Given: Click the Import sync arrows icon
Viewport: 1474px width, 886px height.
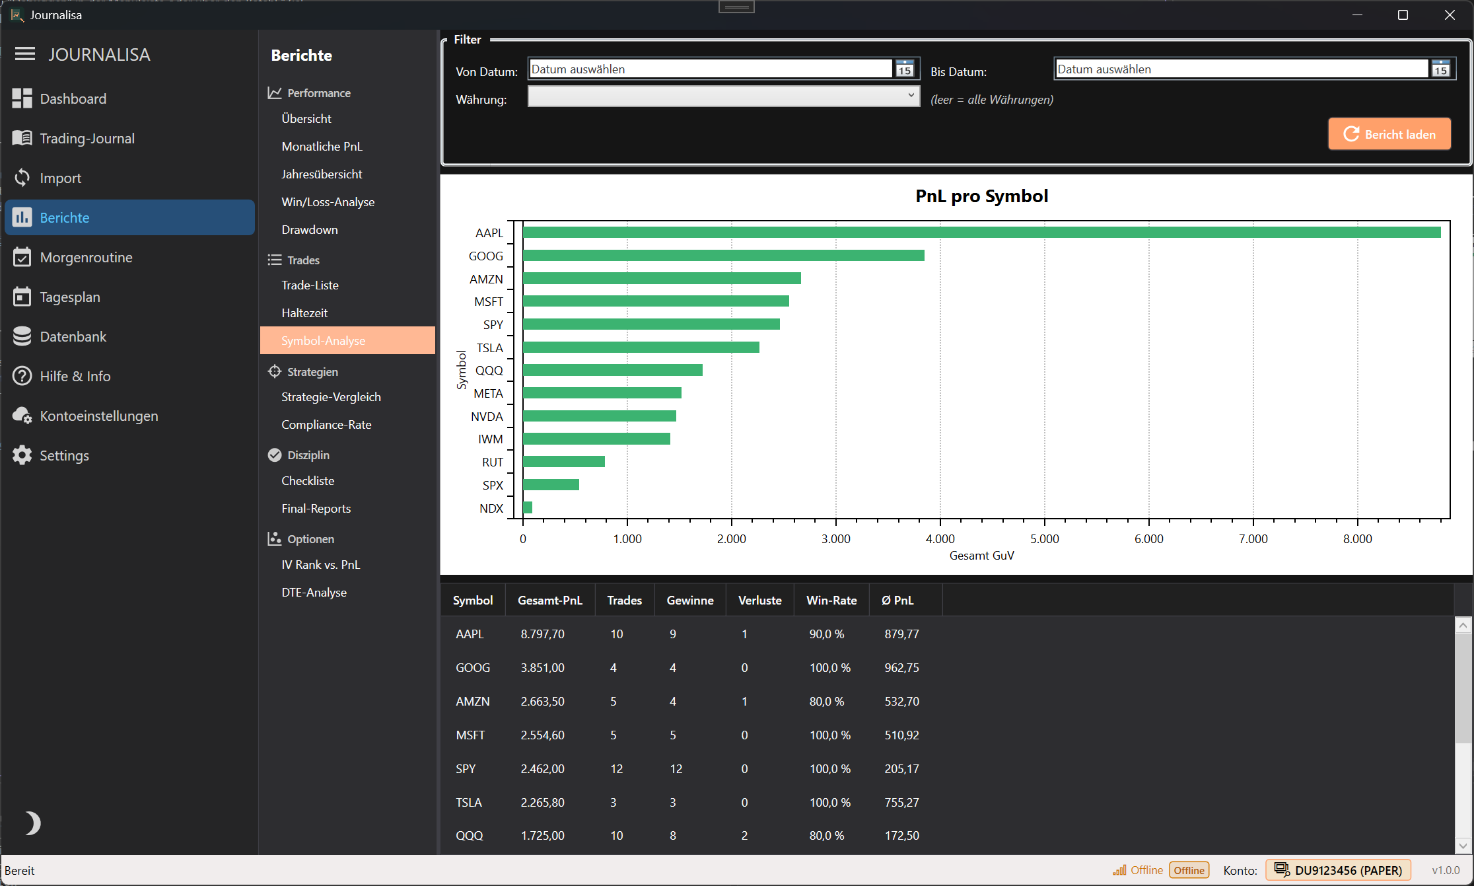Looking at the screenshot, I should click(x=22, y=178).
